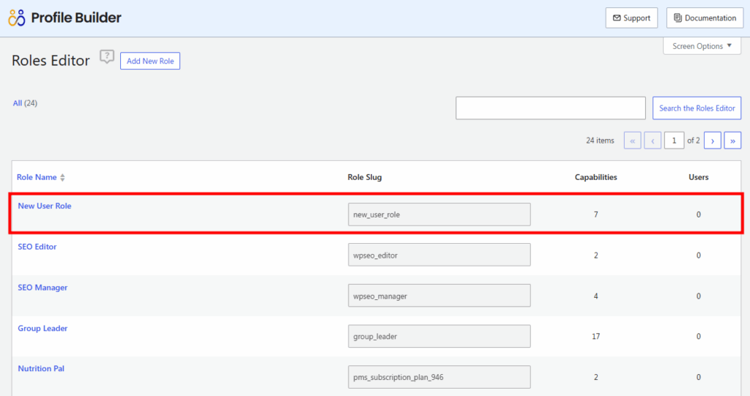Click the current page number field
This screenshot has width=750, height=396.
click(674, 141)
